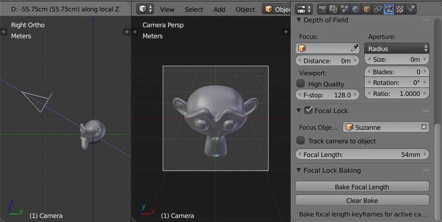Click the Focal Length 54mm slider
Screen dimensions: 442x222
(362, 154)
